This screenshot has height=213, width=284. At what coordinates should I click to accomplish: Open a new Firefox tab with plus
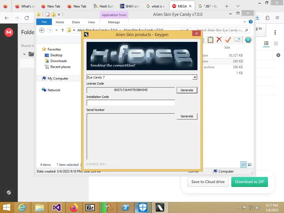tap(227, 6)
